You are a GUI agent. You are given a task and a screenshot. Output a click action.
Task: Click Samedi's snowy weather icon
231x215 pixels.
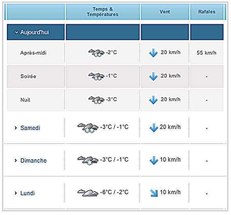pyautogui.click(x=88, y=128)
